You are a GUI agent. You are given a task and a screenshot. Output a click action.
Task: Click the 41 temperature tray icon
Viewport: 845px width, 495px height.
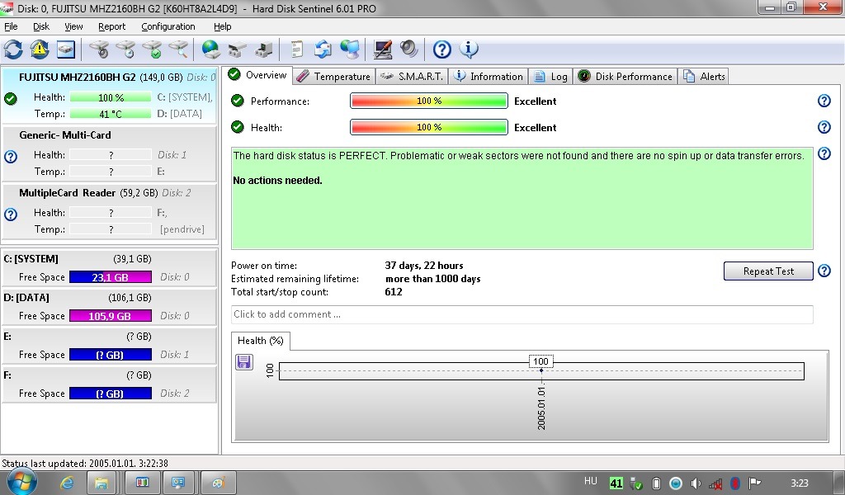click(616, 483)
